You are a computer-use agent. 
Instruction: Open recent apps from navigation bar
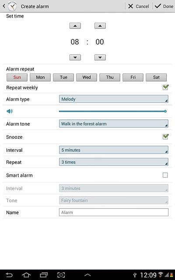click(x=44, y=275)
